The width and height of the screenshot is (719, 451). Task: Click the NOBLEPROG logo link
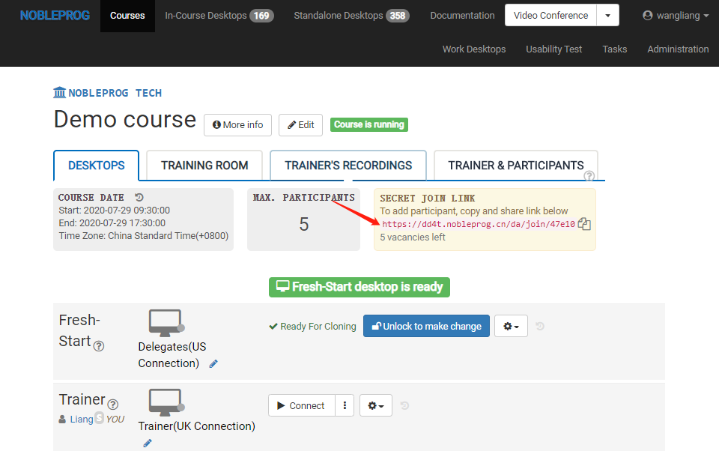pos(55,16)
